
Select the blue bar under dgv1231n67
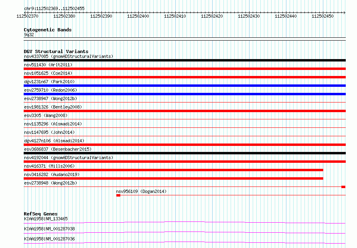185,86
